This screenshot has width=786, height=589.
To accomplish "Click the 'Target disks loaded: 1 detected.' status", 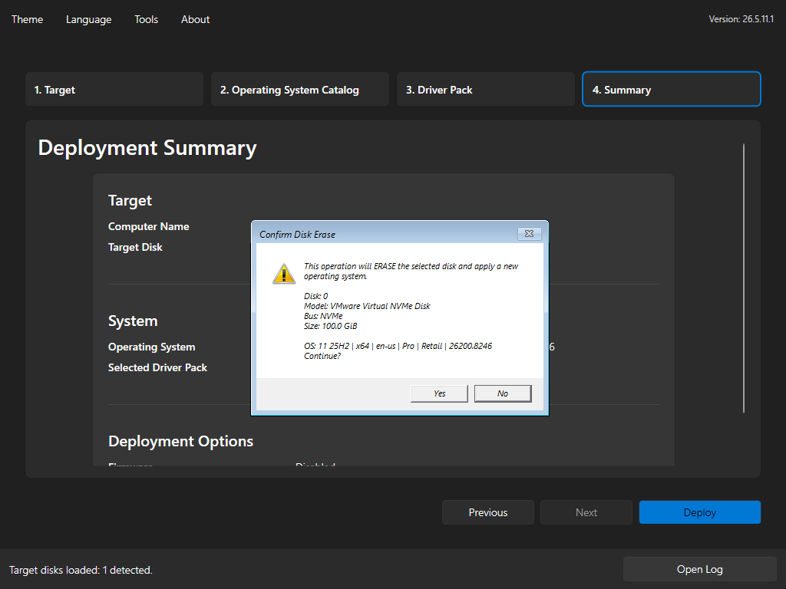I will (x=81, y=570).
